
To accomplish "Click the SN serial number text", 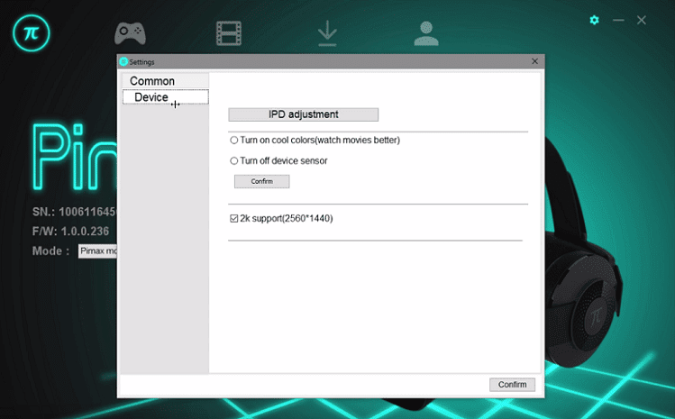I will tap(74, 212).
